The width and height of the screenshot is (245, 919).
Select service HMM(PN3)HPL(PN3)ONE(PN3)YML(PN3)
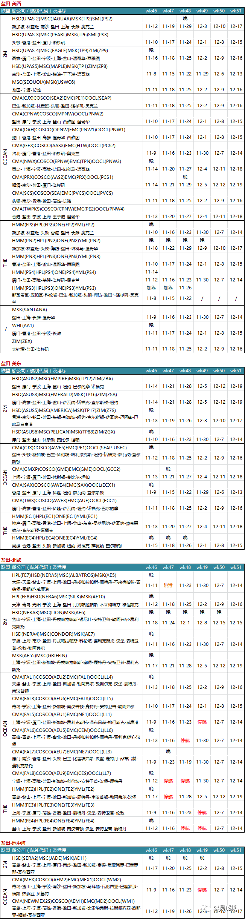(x=56, y=256)
